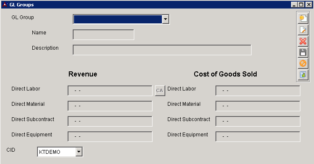314x164 pixels.
Task: Click the Save floppy disk icon
Action: 303,52
